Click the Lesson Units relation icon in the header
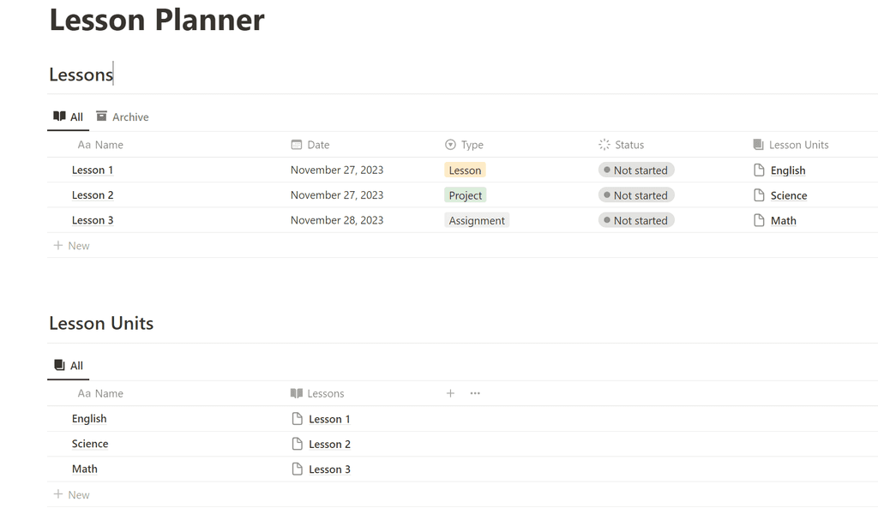 point(758,144)
